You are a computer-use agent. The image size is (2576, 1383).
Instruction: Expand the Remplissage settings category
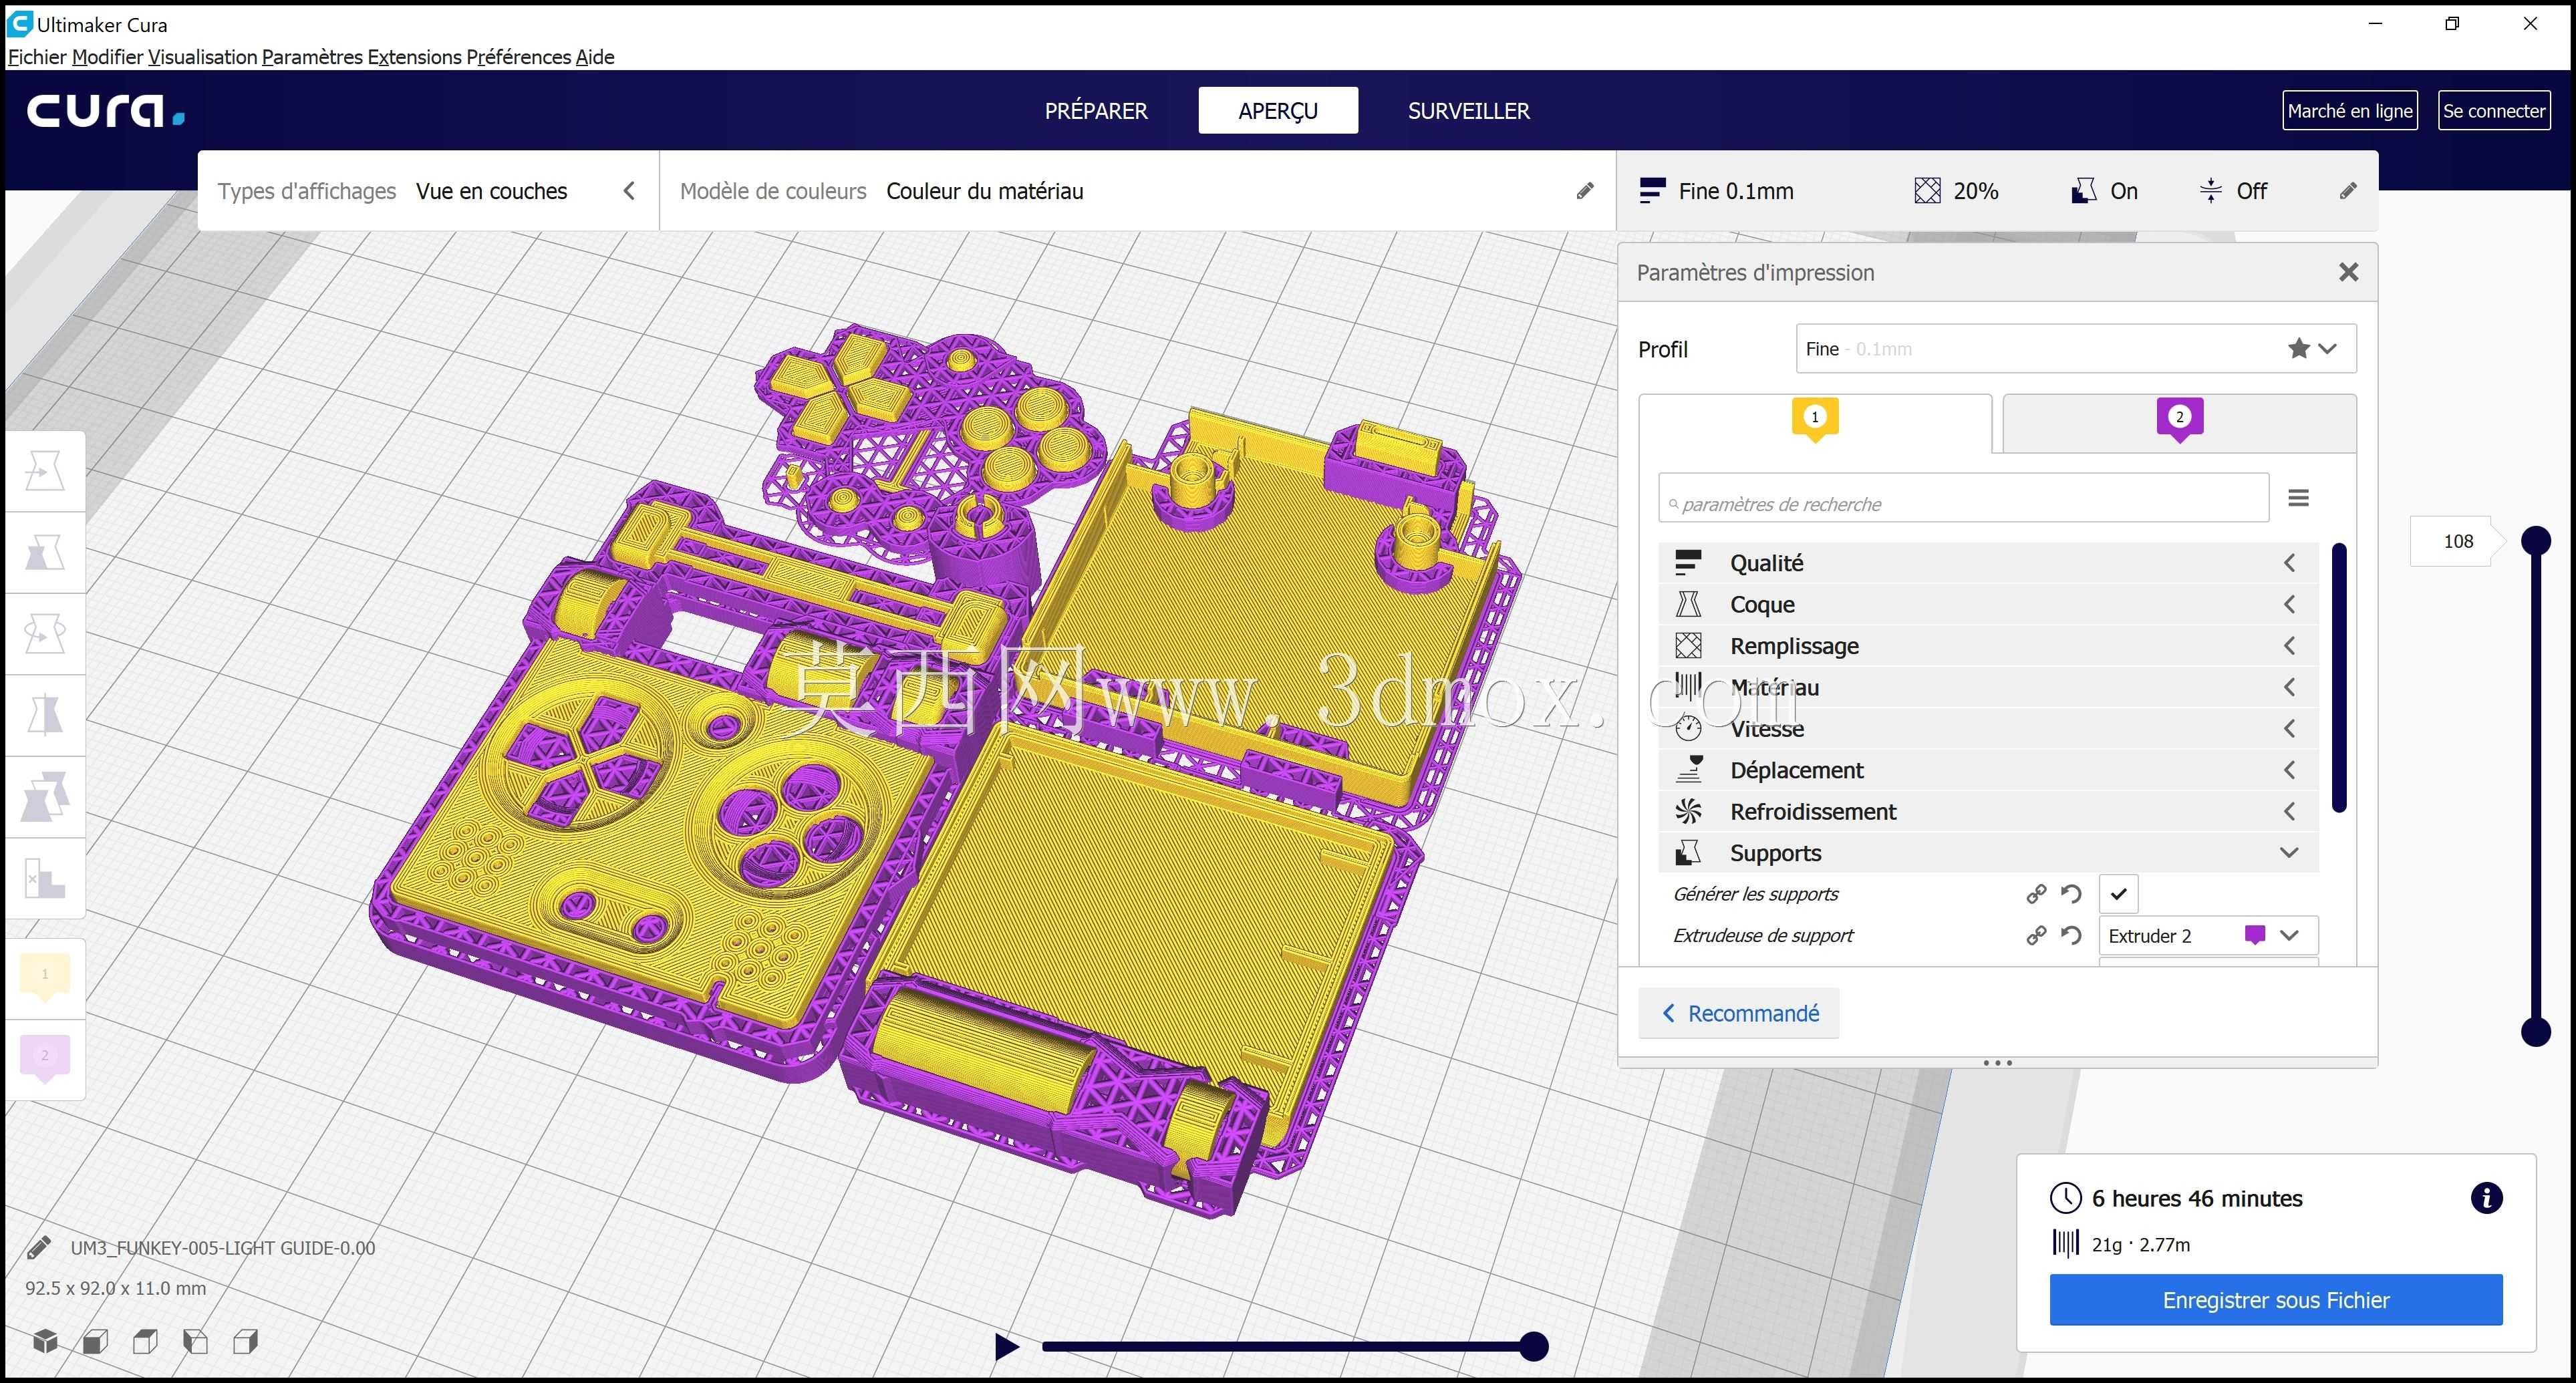pos(1988,646)
